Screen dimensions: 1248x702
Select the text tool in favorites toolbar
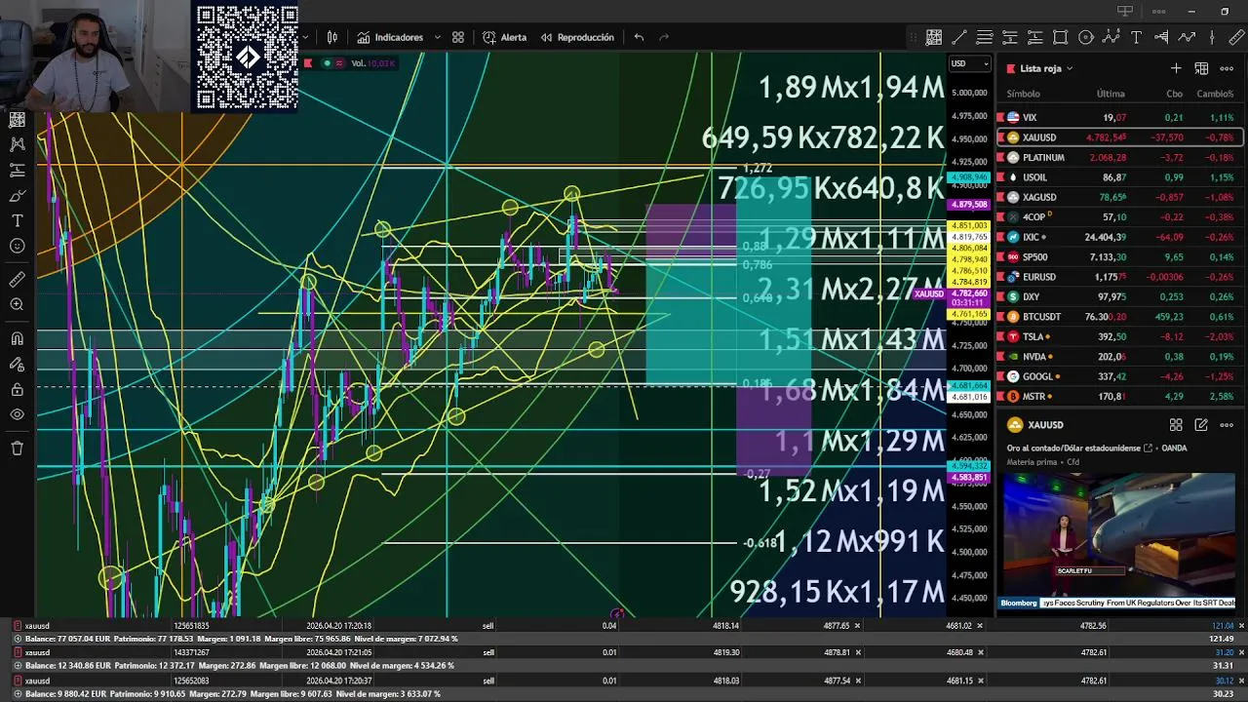point(1136,37)
